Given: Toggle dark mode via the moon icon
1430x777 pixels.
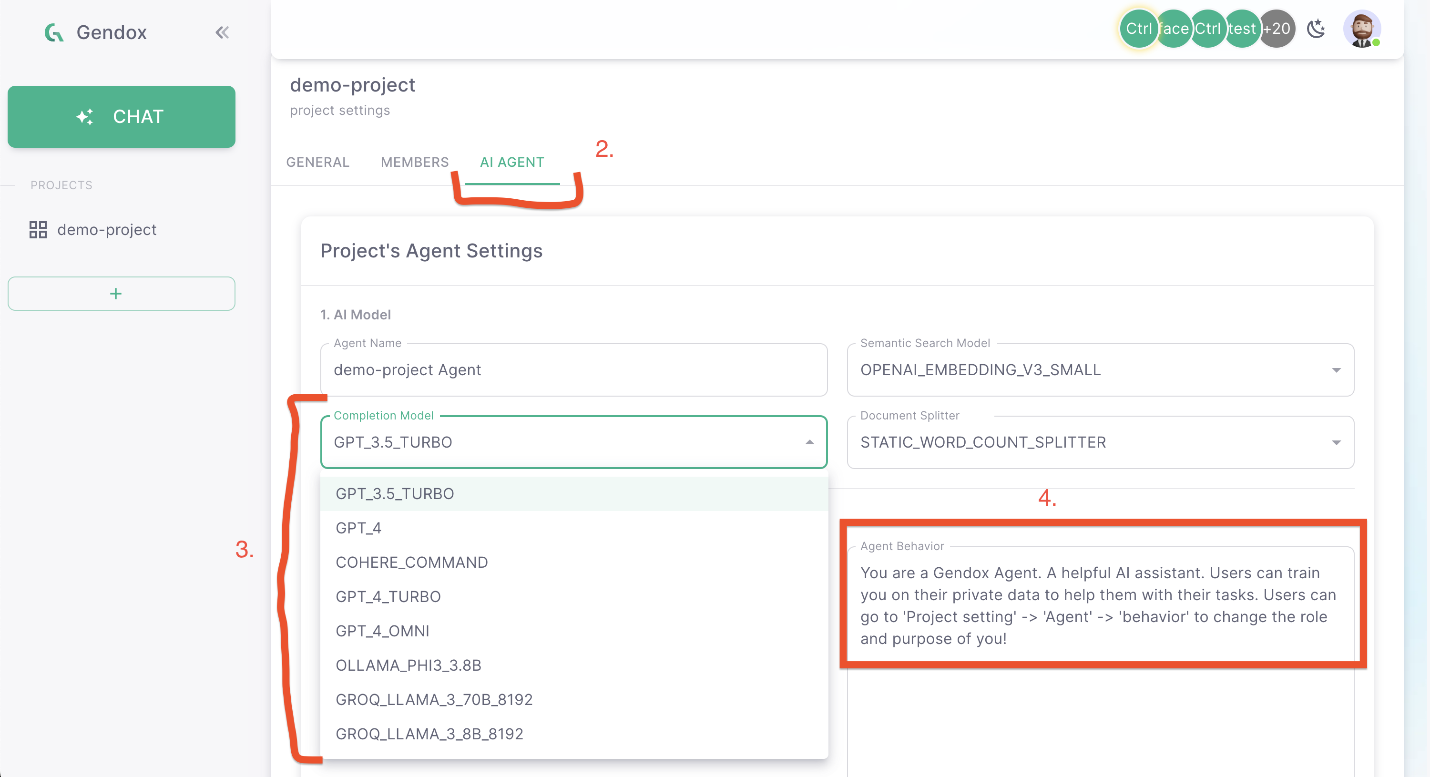Looking at the screenshot, I should (x=1316, y=28).
